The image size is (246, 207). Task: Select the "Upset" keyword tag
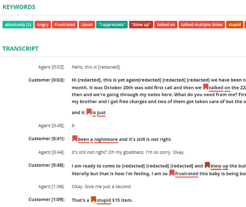coord(87,25)
